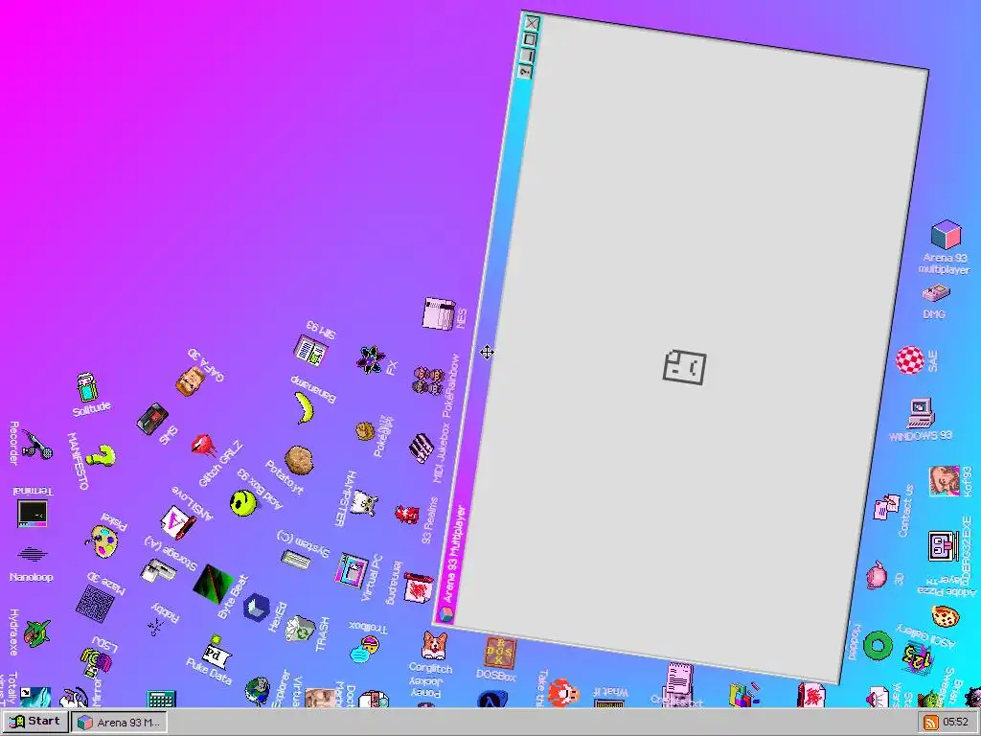Open the green donut icon
The width and height of the screenshot is (981, 736).
pyautogui.click(x=878, y=645)
